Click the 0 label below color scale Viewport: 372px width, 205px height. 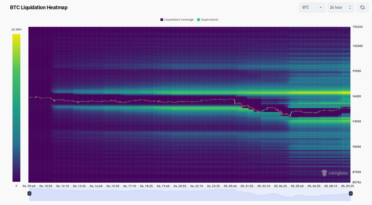tap(16, 186)
